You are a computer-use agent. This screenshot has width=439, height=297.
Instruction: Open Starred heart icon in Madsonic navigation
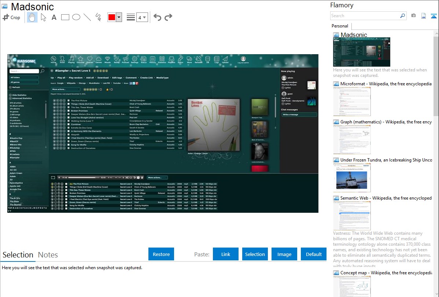89,59
